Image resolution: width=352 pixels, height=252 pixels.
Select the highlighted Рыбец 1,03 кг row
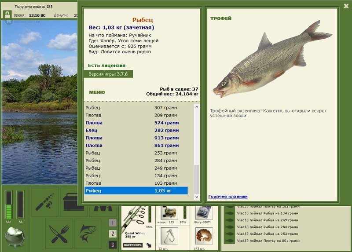(x=136, y=191)
